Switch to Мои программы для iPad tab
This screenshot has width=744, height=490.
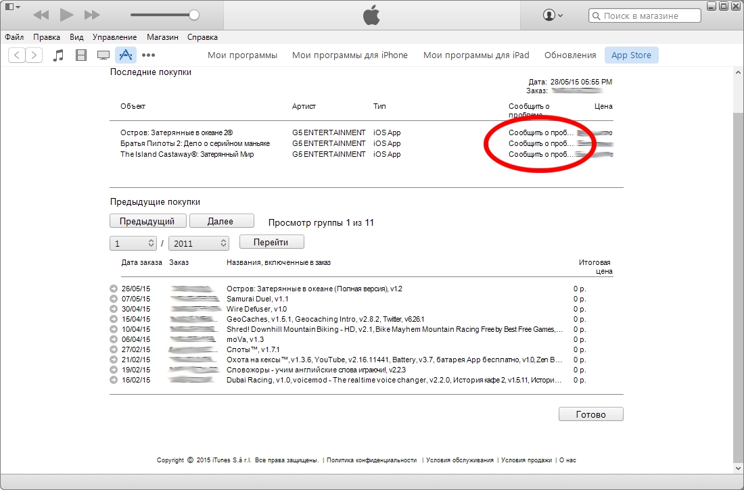[476, 55]
